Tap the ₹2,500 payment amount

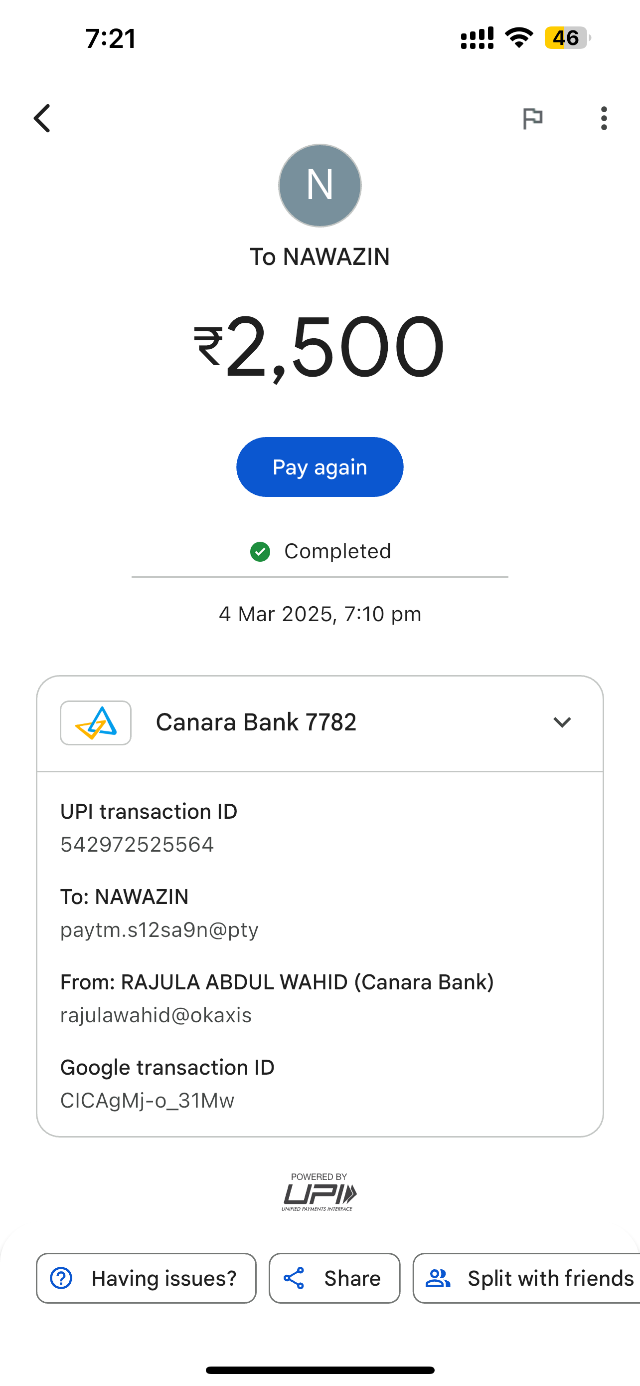pos(320,347)
